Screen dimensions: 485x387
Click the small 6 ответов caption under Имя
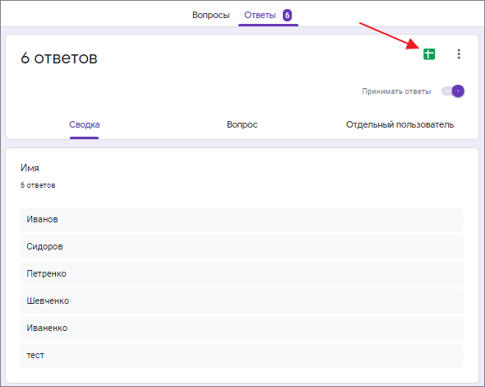tap(38, 185)
